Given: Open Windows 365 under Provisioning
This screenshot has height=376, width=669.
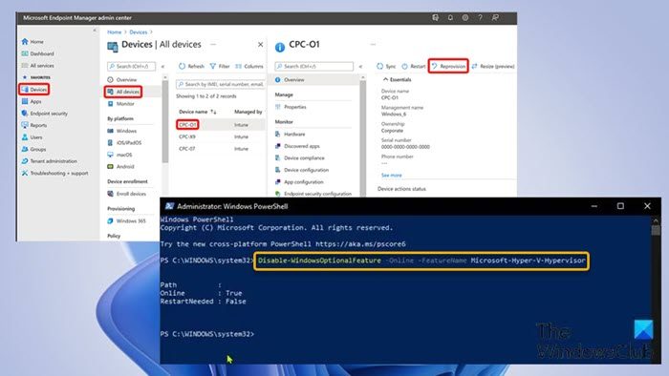Looking at the screenshot, I should coord(127,221).
